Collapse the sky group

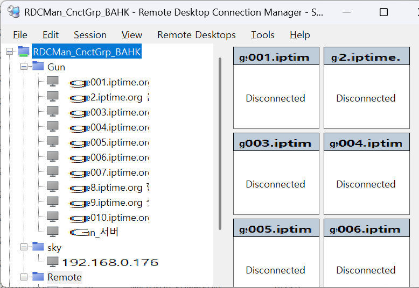[24, 247]
